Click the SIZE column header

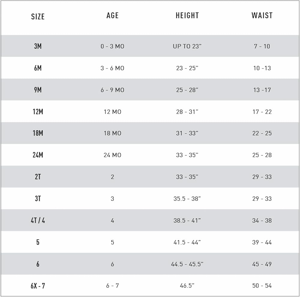pyautogui.click(x=38, y=17)
